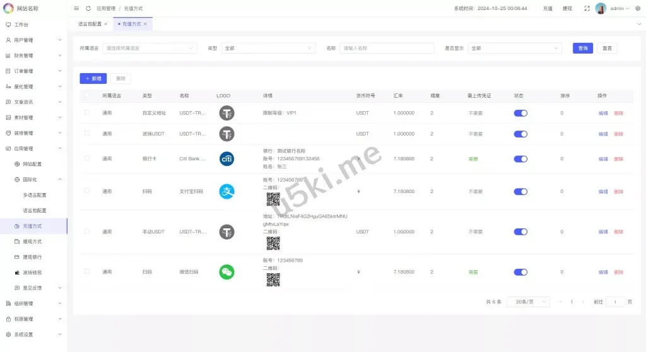646x352 pixels.
Task: Click the Alipay logo icon
Action: [x=227, y=192]
